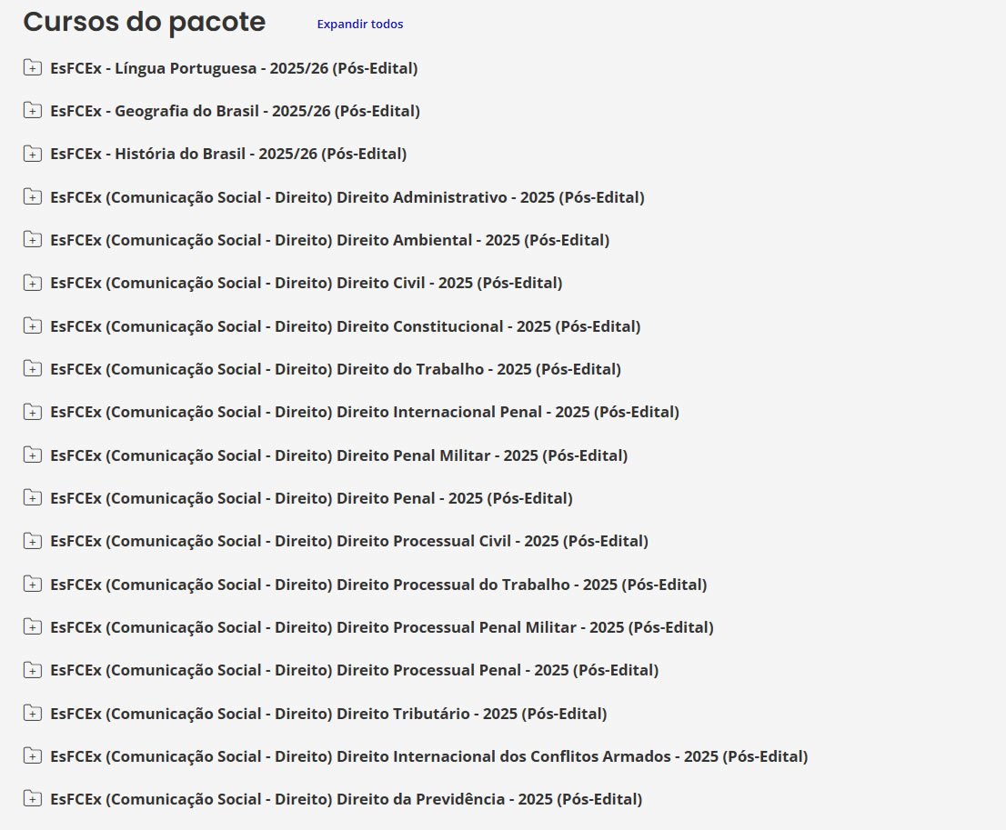This screenshot has width=1006, height=830.
Task: Expand folder icon for Direito Administrativo
Action: pos(33,197)
